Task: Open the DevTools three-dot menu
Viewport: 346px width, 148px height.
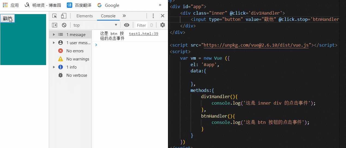Action: click(x=153, y=16)
